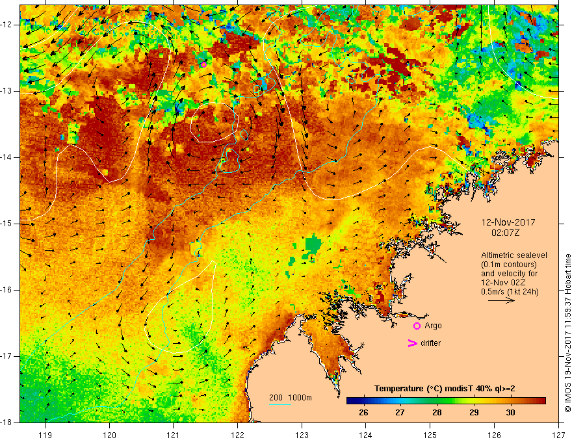Click the "and velocity for" text line
Viewport: 572px width, 442px height.
[509, 274]
